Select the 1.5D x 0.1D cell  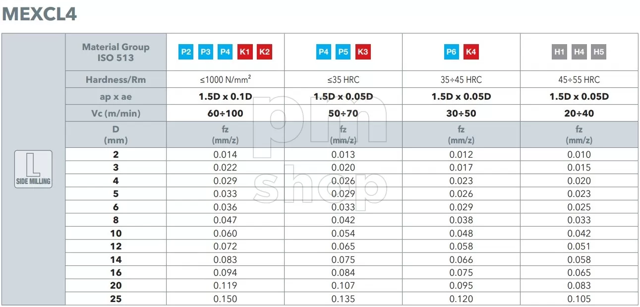pyautogui.click(x=225, y=96)
